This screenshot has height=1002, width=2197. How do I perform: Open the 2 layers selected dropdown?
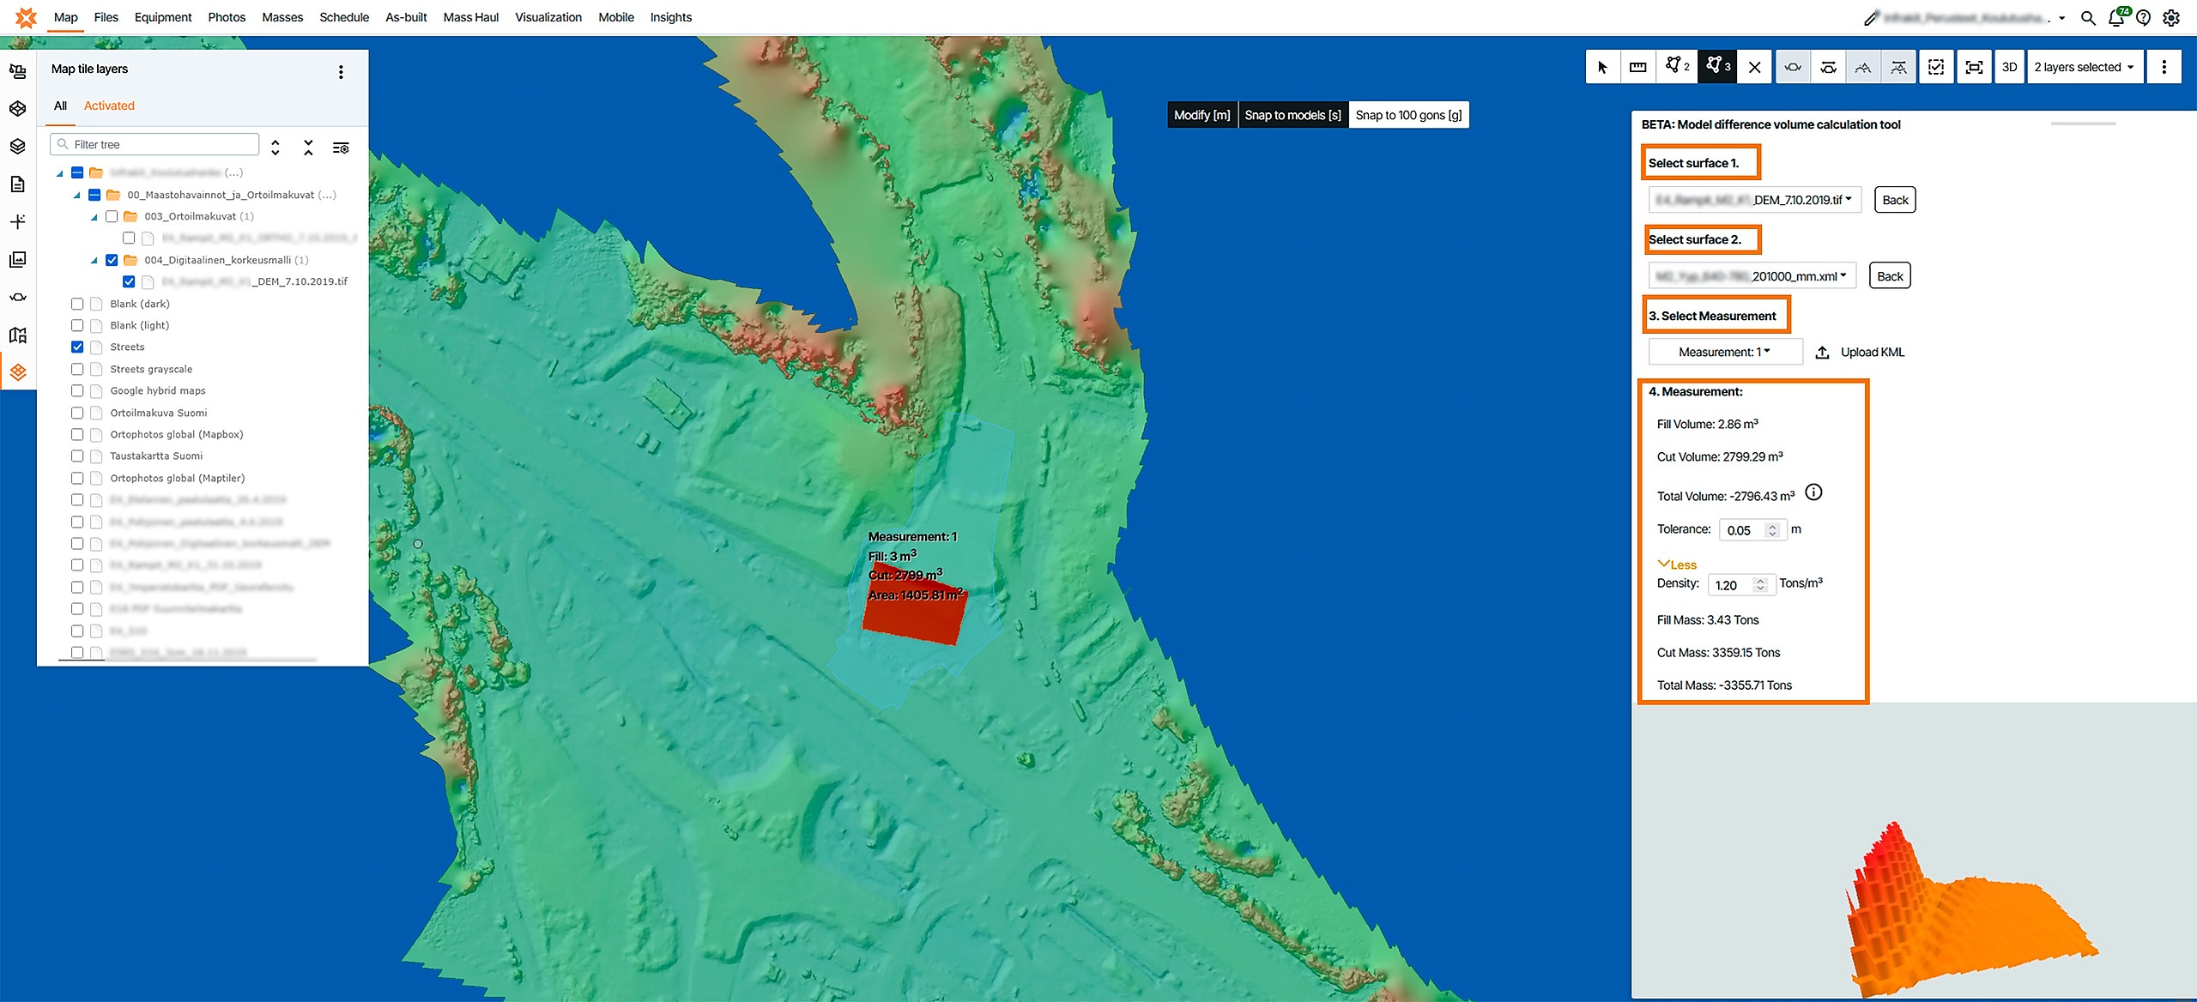(x=2083, y=67)
